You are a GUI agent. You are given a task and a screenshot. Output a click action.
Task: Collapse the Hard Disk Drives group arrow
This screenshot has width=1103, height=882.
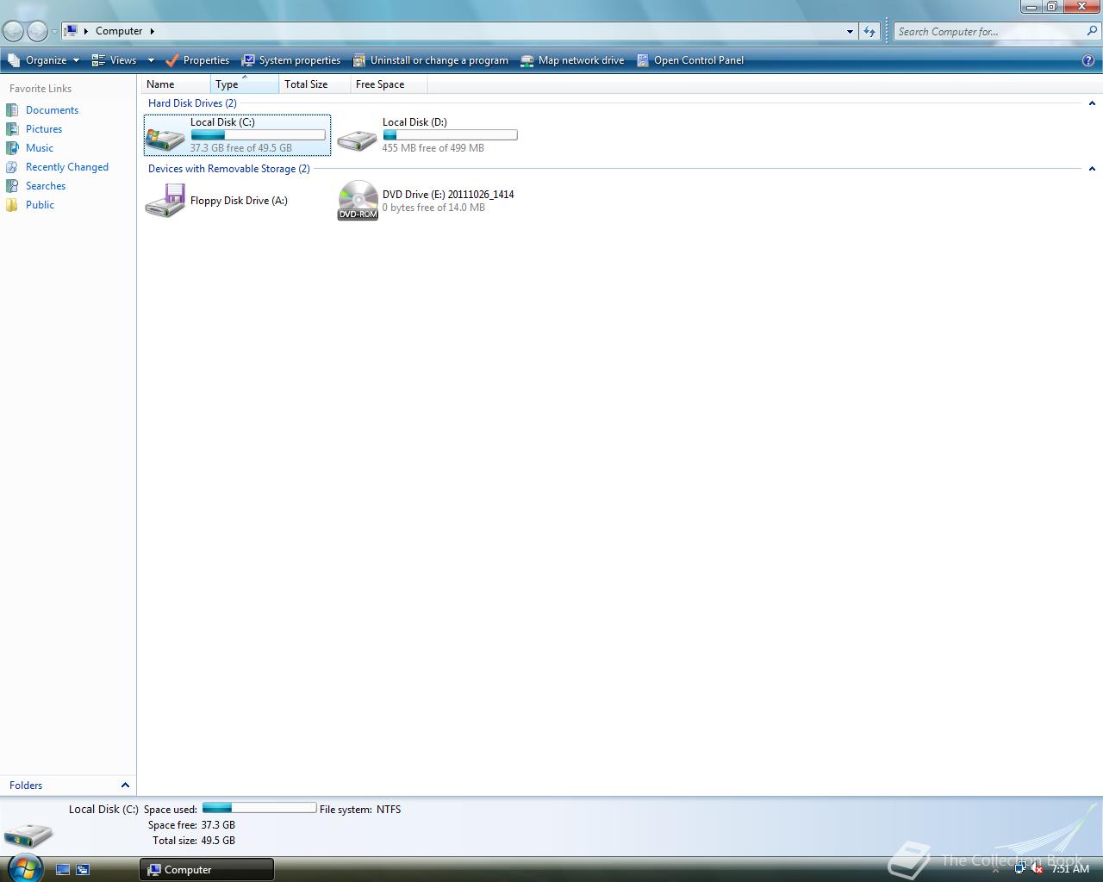click(1092, 103)
